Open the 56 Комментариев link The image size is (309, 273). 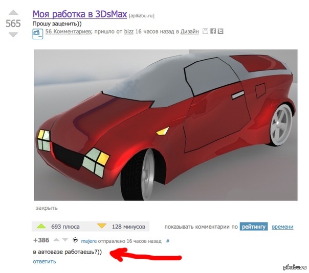coord(68,32)
